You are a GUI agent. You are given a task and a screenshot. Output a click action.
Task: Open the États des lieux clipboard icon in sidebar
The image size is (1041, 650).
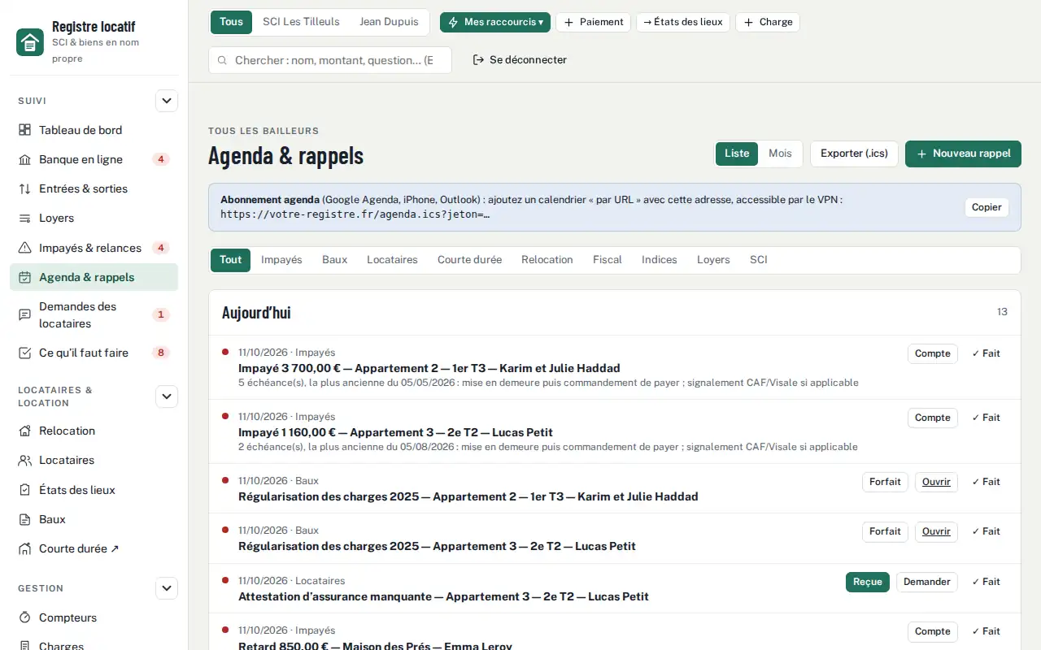click(x=24, y=490)
